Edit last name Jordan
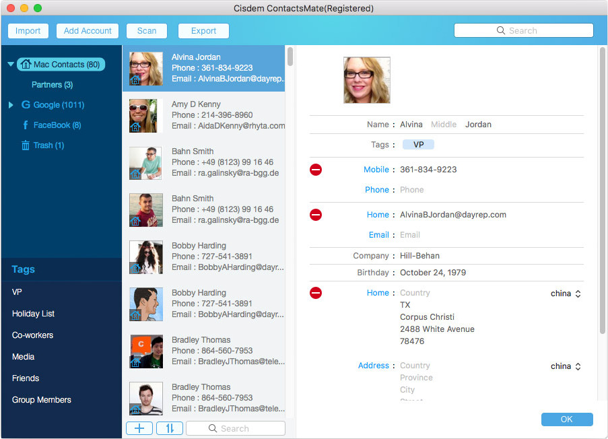 click(x=478, y=125)
